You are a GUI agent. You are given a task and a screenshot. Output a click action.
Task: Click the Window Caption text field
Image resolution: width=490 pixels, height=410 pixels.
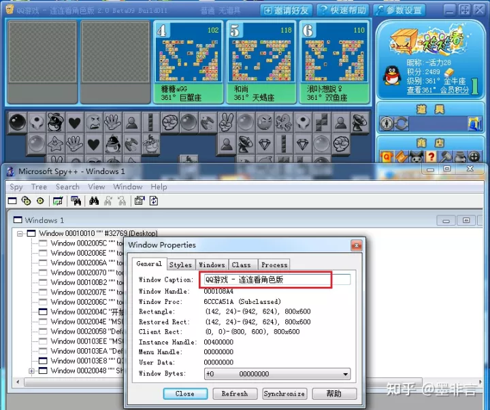click(276, 279)
